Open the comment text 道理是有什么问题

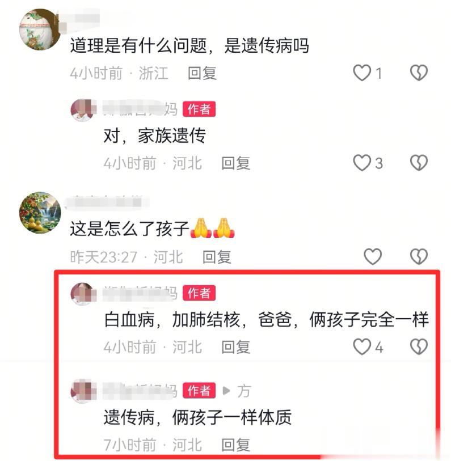point(189,45)
